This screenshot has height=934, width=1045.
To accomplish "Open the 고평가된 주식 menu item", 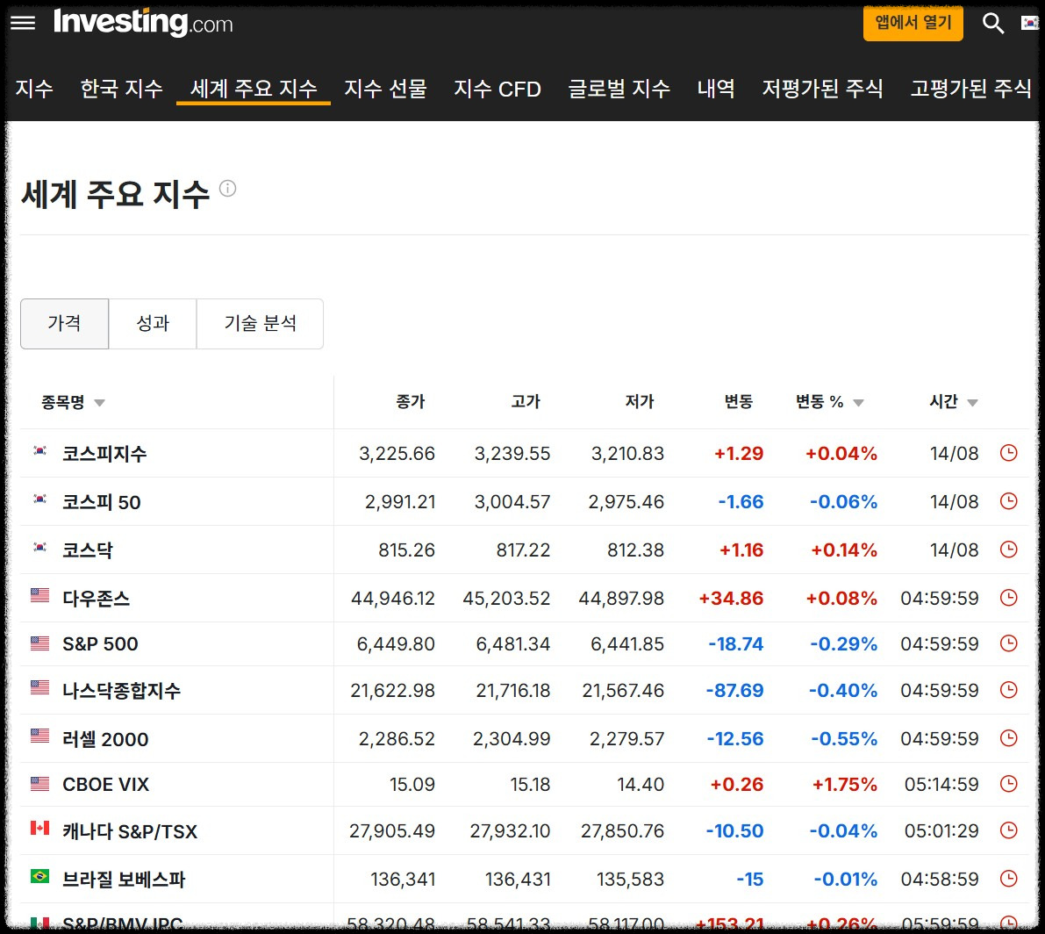I will pos(971,88).
